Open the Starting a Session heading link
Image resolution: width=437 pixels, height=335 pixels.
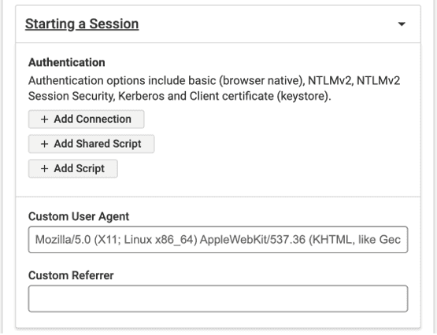click(82, 24)
